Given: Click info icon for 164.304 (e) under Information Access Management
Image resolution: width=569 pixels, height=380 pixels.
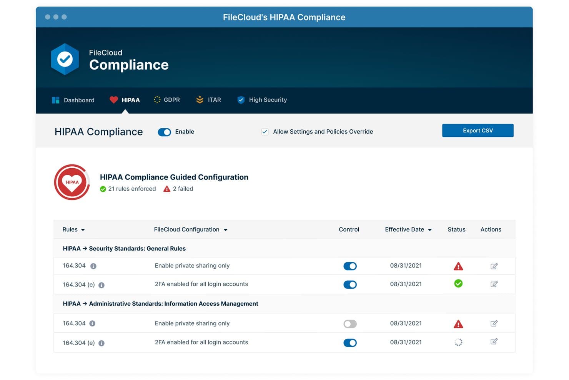Looking at the screenshot, I should tap(101, 343).
